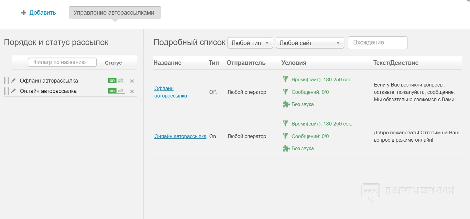Click the pencil edit icon for Онлайн авторассылка

click(x=13, y=91)
